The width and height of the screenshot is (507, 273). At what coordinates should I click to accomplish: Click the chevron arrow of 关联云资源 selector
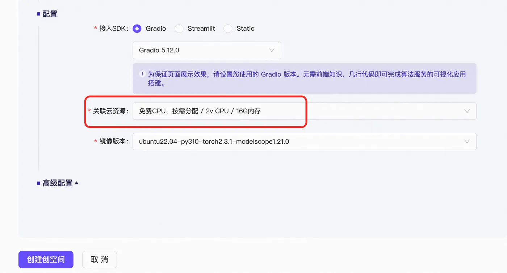467,111
